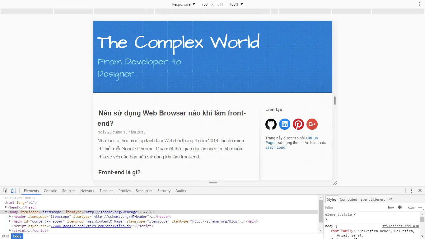This screenshot has height=239, width=425.
Task: Select body in the DOM breadcrumb bar
Action: (x=17, y=236)
